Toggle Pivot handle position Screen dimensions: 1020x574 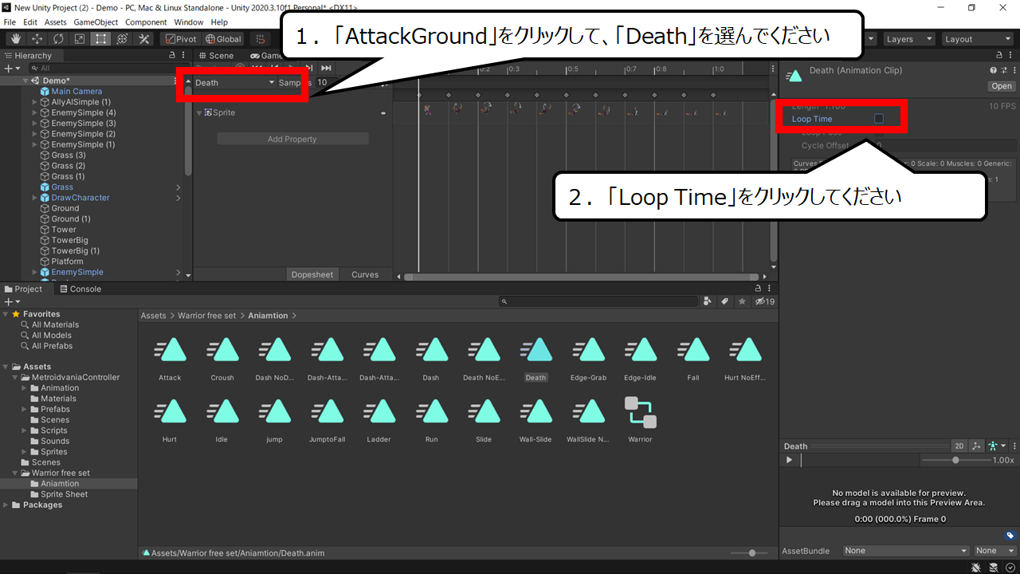click(x=181, y=39)
